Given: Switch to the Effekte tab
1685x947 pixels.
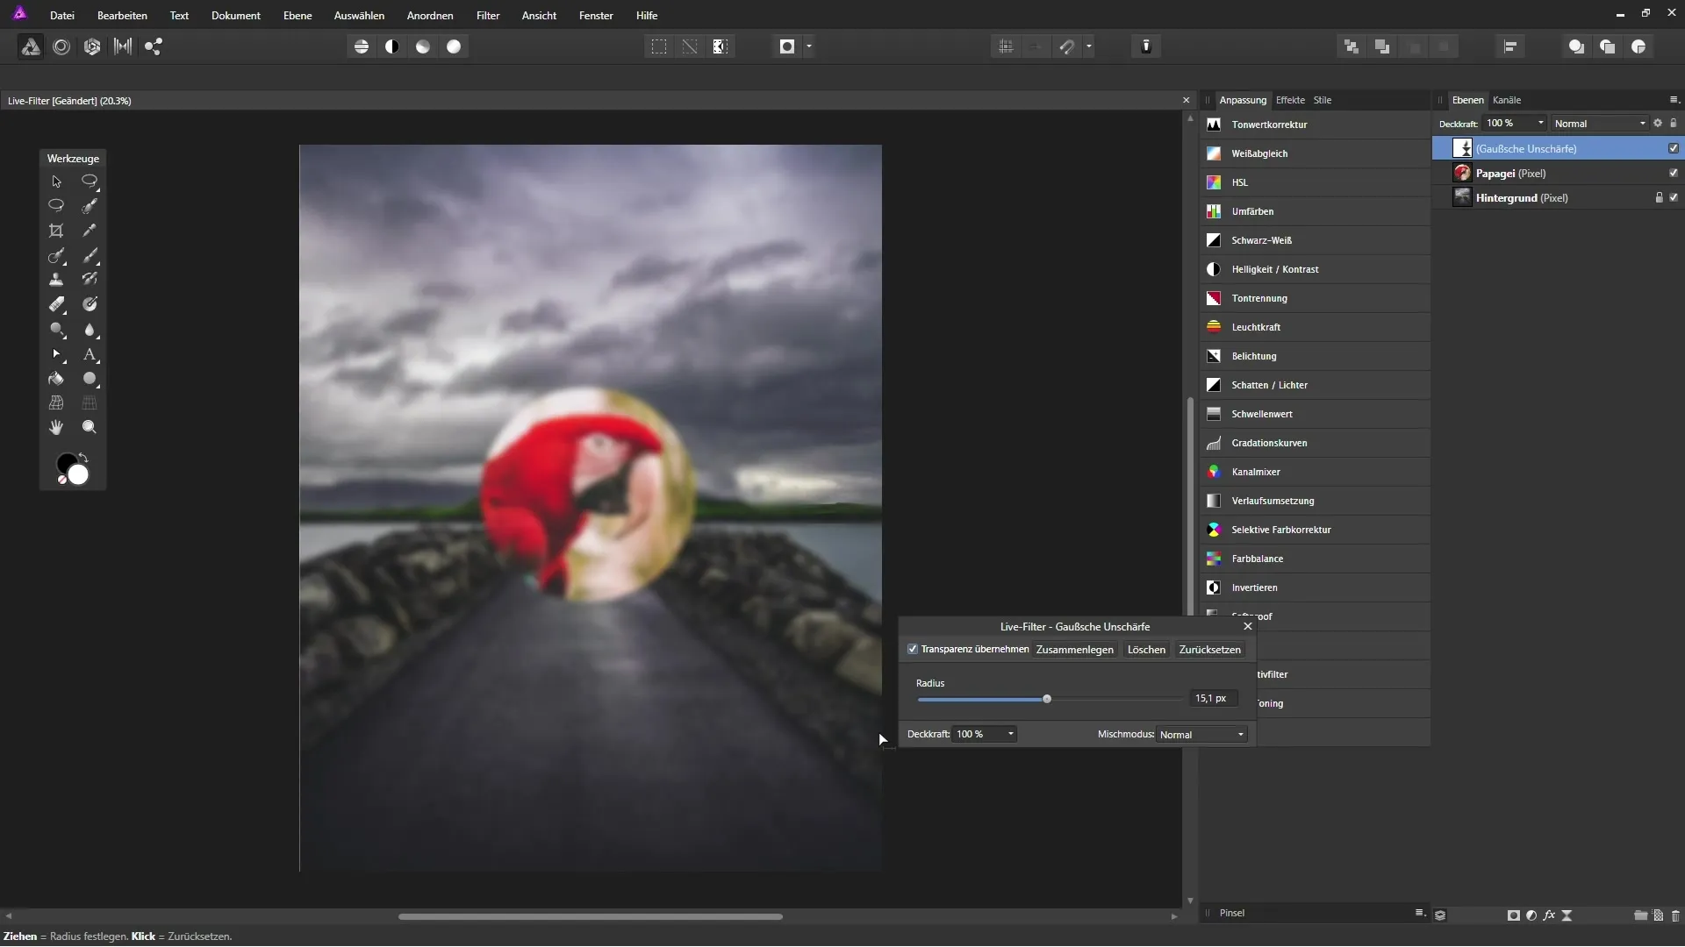Looking at the screenshot, I should tap(1290, 100).
